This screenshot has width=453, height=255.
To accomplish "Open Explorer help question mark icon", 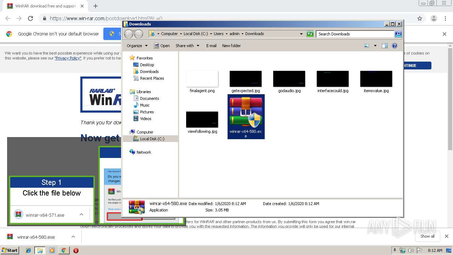I will pos(395,46).
